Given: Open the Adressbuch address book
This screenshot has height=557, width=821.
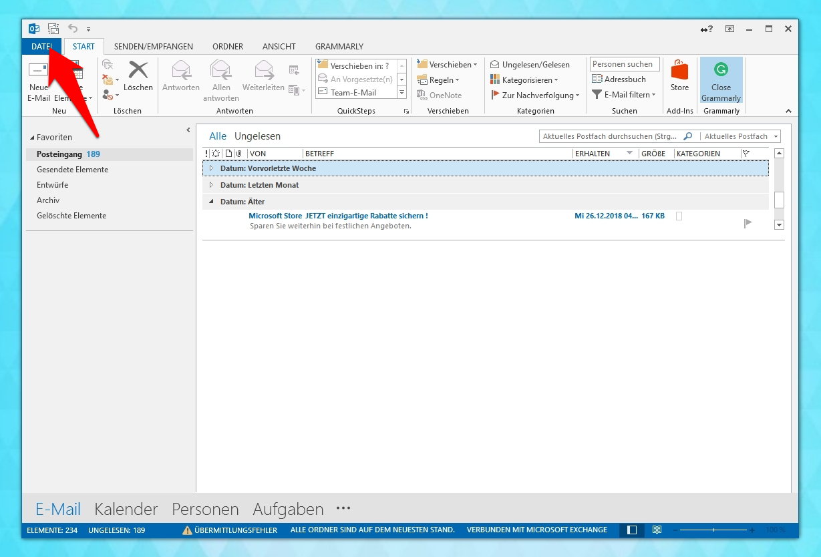Looking at the screenshot, I should [x=619, y=79].
